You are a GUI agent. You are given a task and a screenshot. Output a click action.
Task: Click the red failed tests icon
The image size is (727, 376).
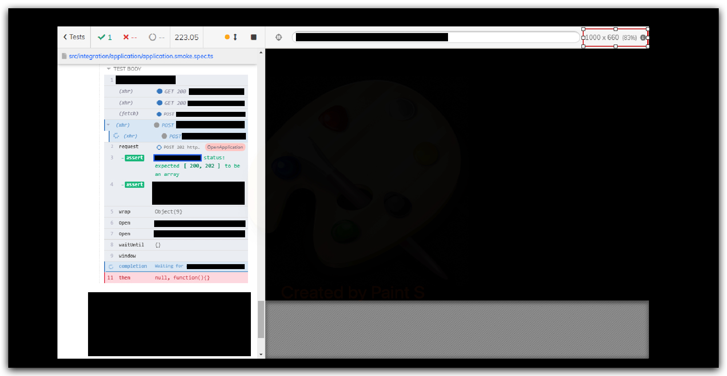[x=126, y=37]
